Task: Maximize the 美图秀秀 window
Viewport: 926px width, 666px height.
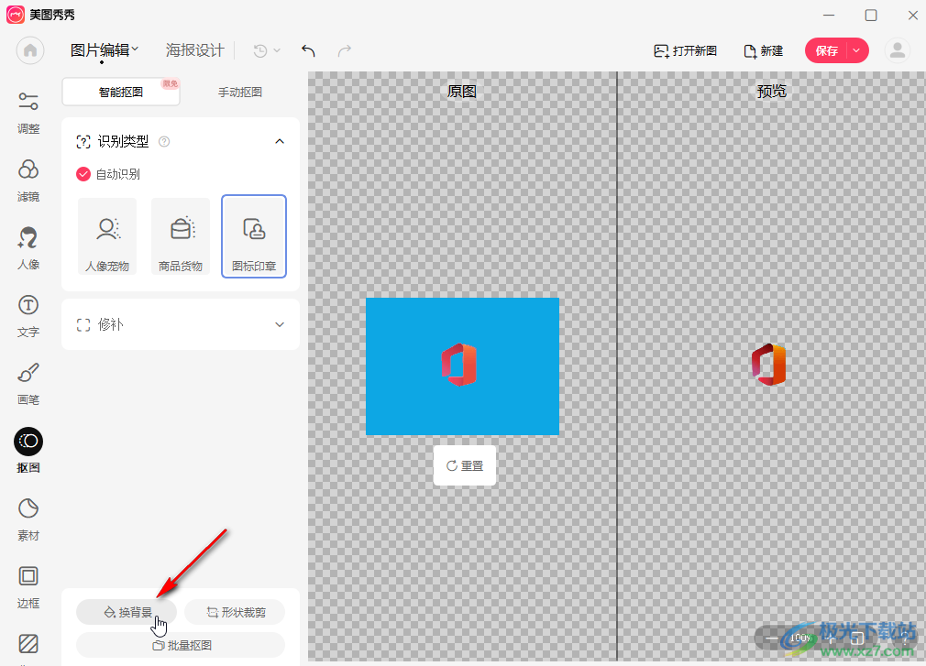Action: point(871,15)
